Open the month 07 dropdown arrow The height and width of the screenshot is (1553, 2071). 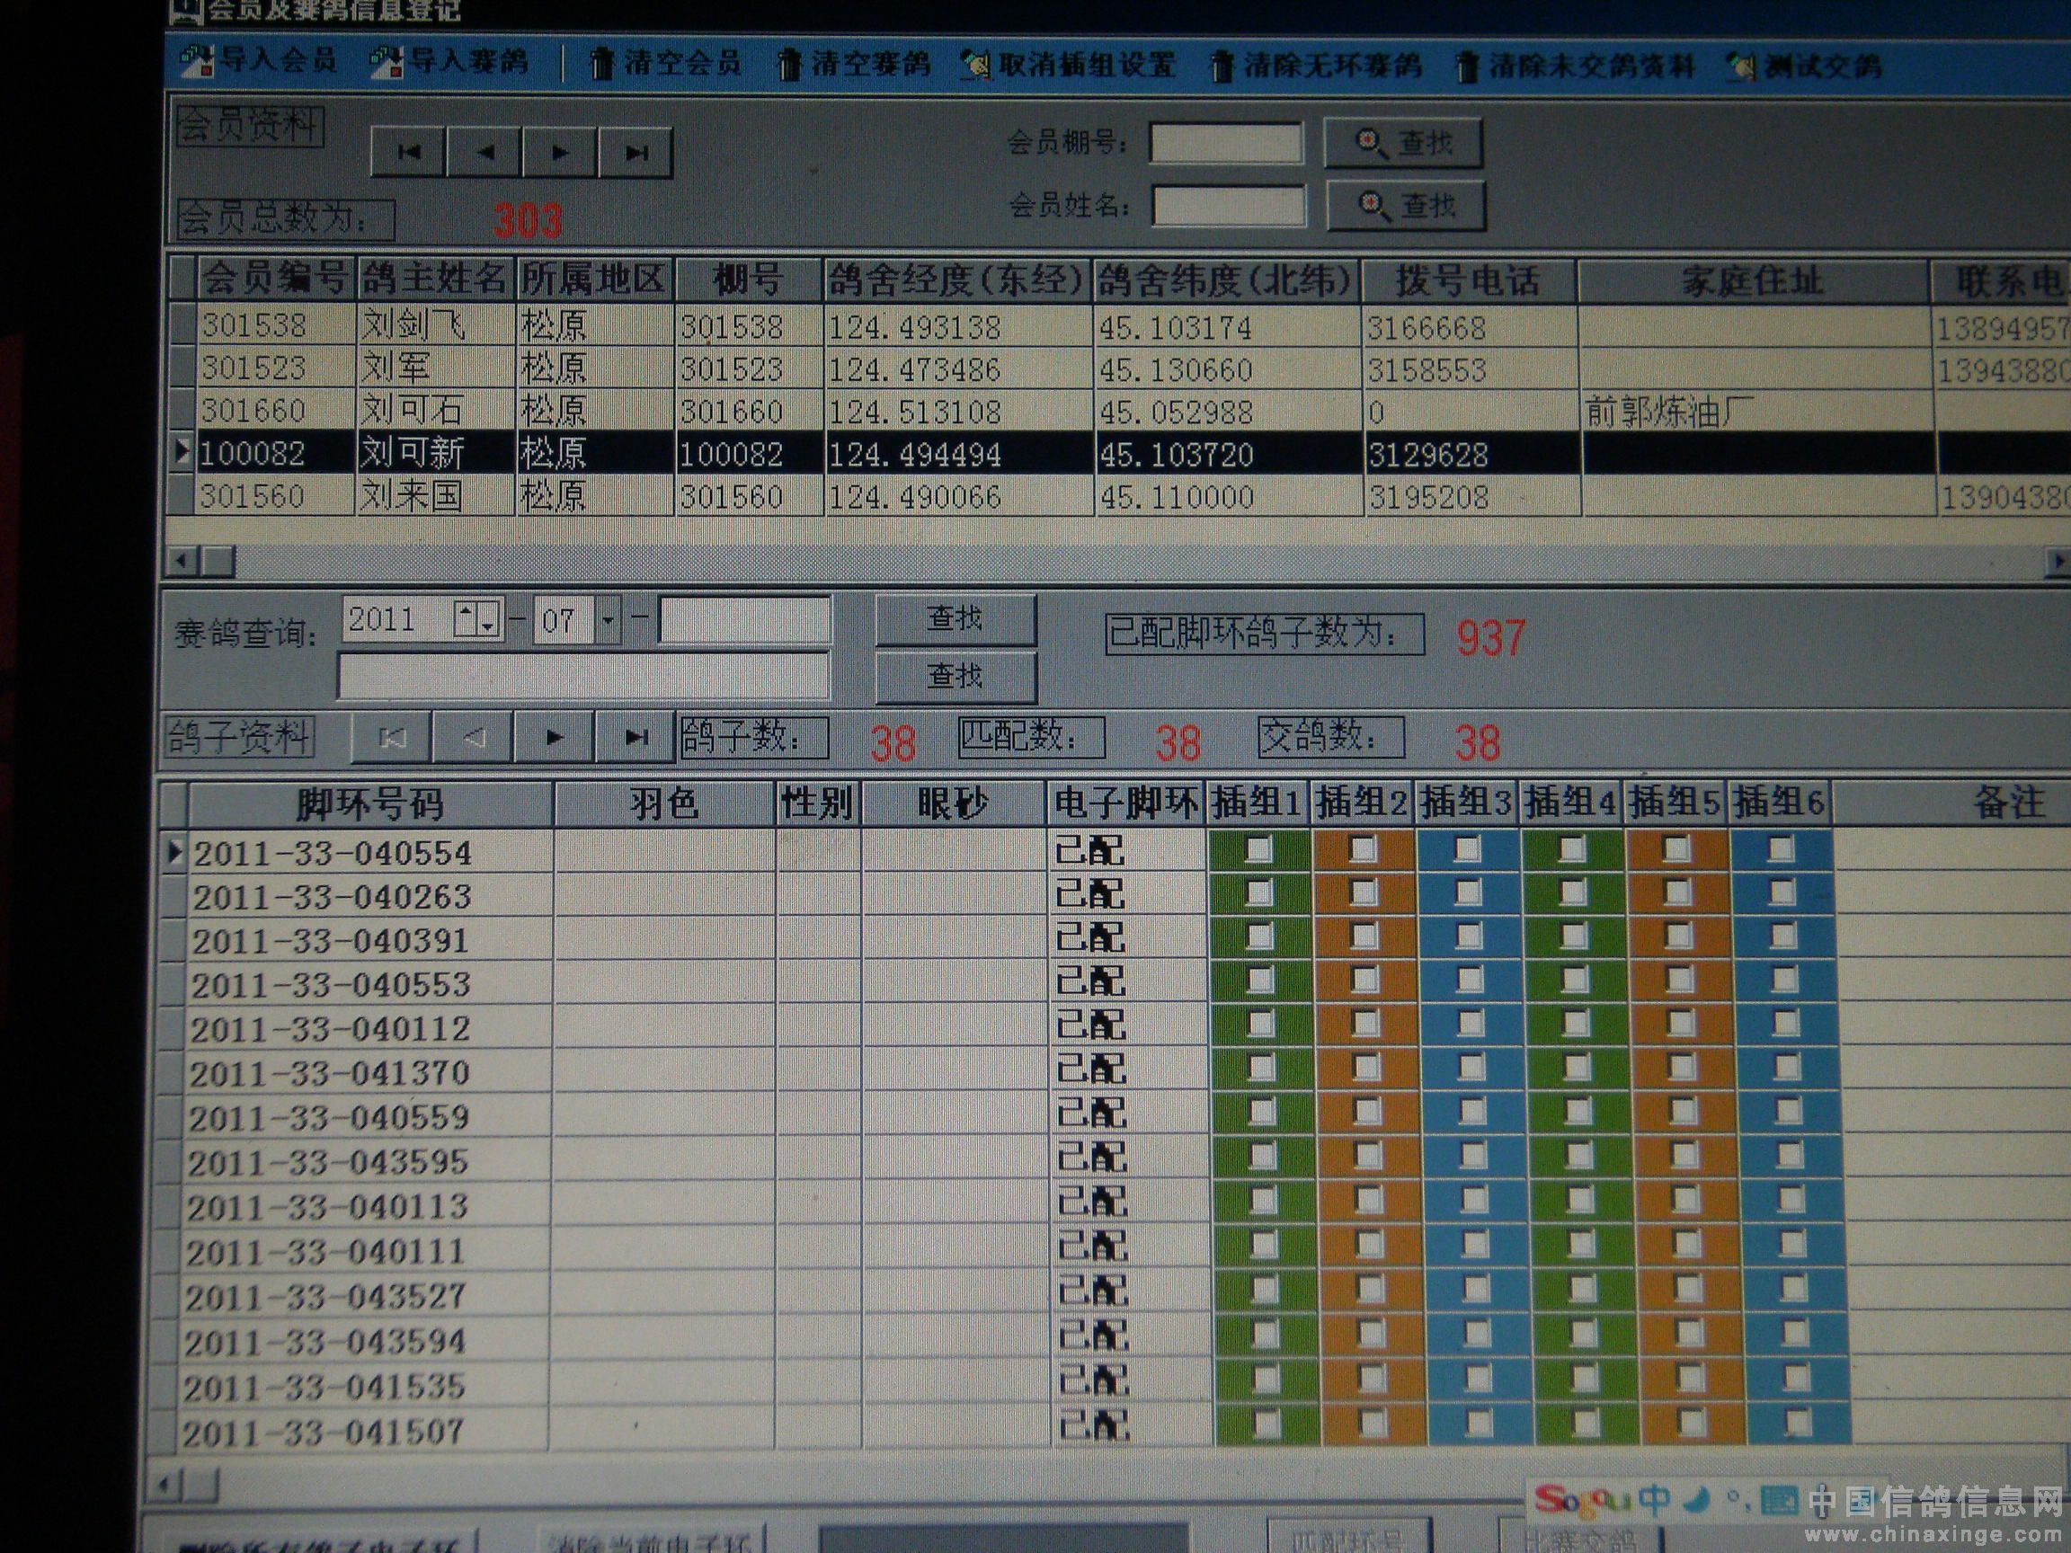(x=609, y=620)
